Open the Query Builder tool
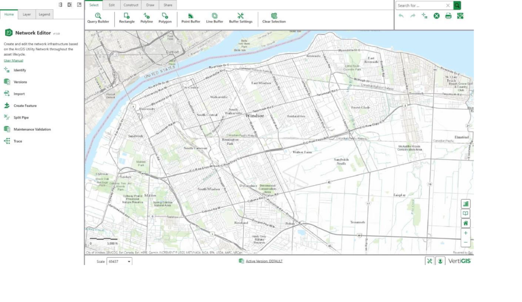522x302 pixels. pos(98,18)
